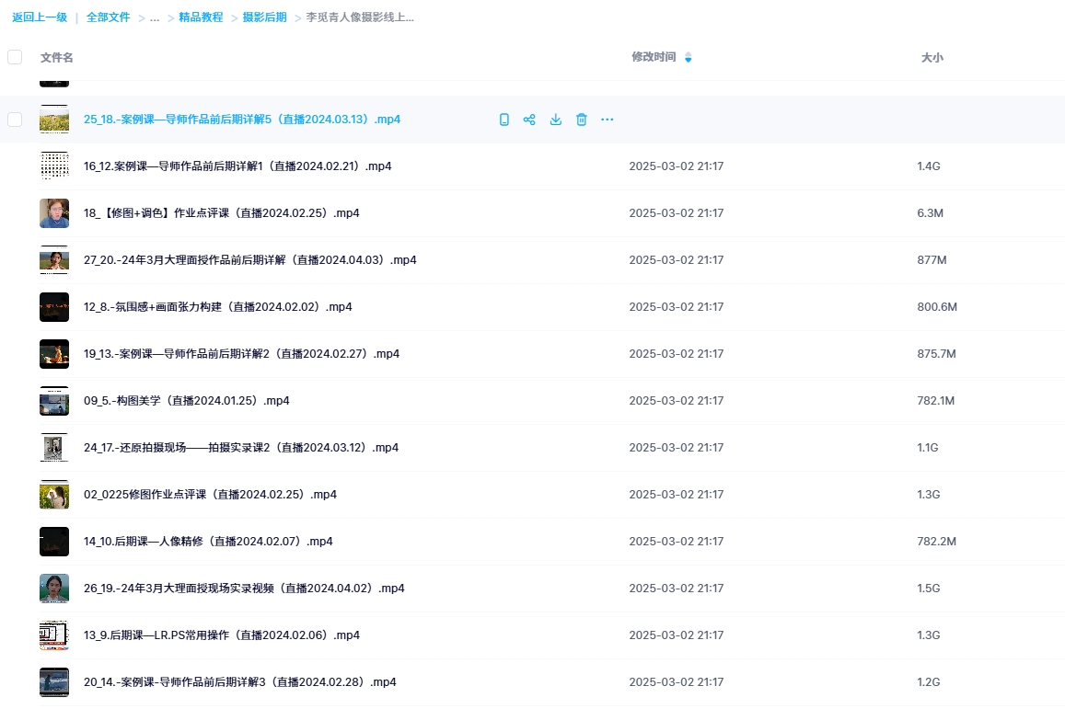The height and width of the screenshot is (709, 1065).
Task: Click 文件名 column header
Action: 55,56
